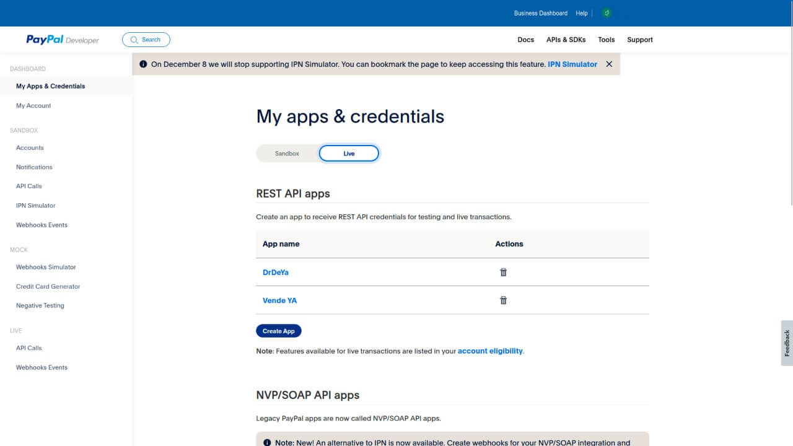Viewport: 793px width, 446px height.
Task: Open IPN Simulator in sidebar
Action: [x=35, y=205]
